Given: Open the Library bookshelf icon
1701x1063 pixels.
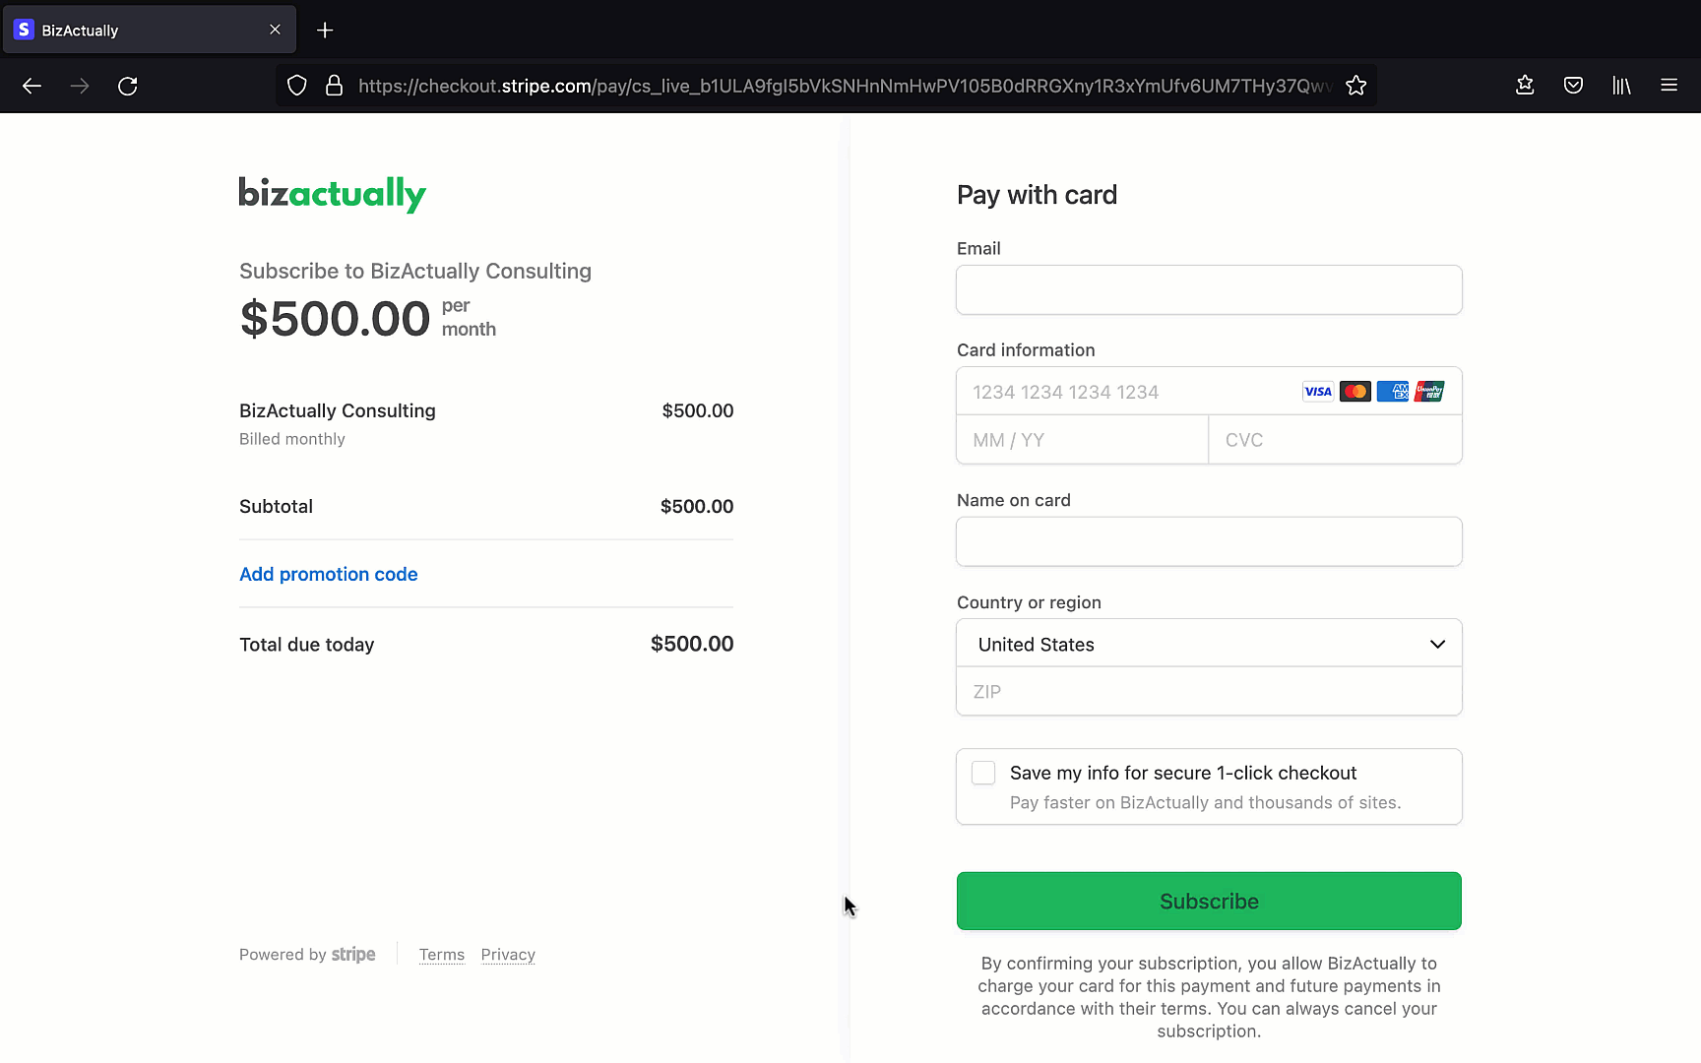Looking at the screenshot, I should click(1621, 86).
